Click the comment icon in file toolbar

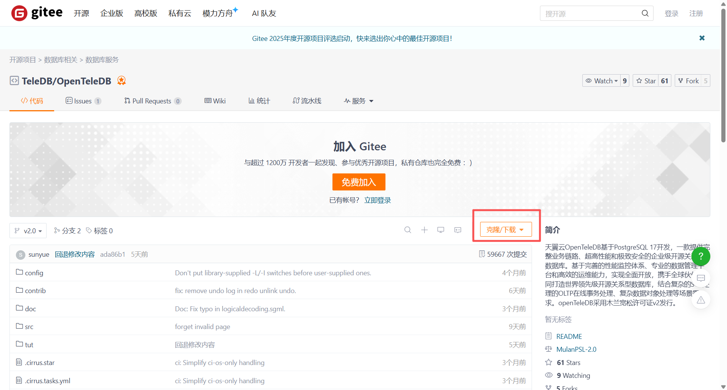(x=458, y=230)
